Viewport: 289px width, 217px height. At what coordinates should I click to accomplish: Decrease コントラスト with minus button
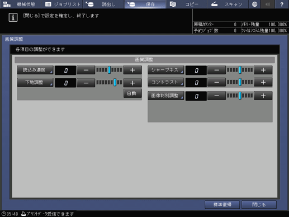pos(216,82)
